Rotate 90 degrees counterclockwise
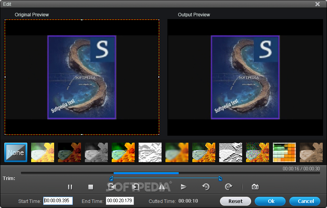Screen dimensions: 327x208 point(206,187)
